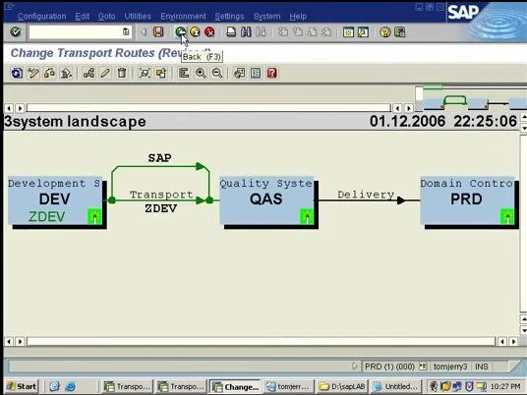Open the Help menu
Image resolution: width=527 pixels, height=395 pixels.
pos(298,16)
